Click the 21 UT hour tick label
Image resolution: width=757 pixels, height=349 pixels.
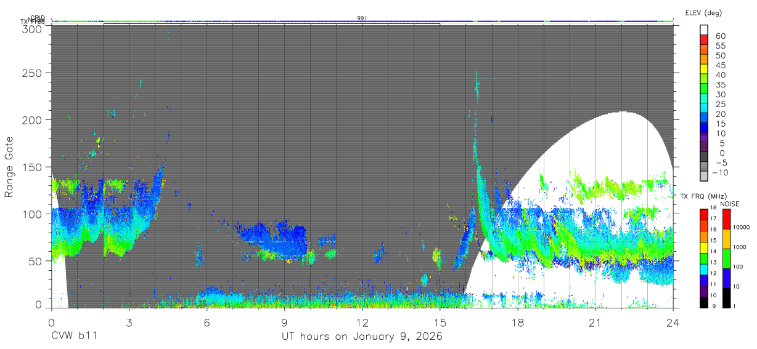(595, 322)
